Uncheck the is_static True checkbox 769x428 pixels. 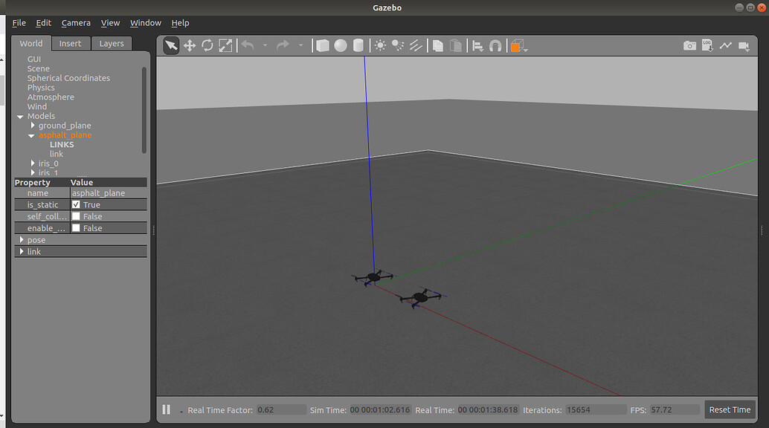pyautogui.click(x=75, y=204)
